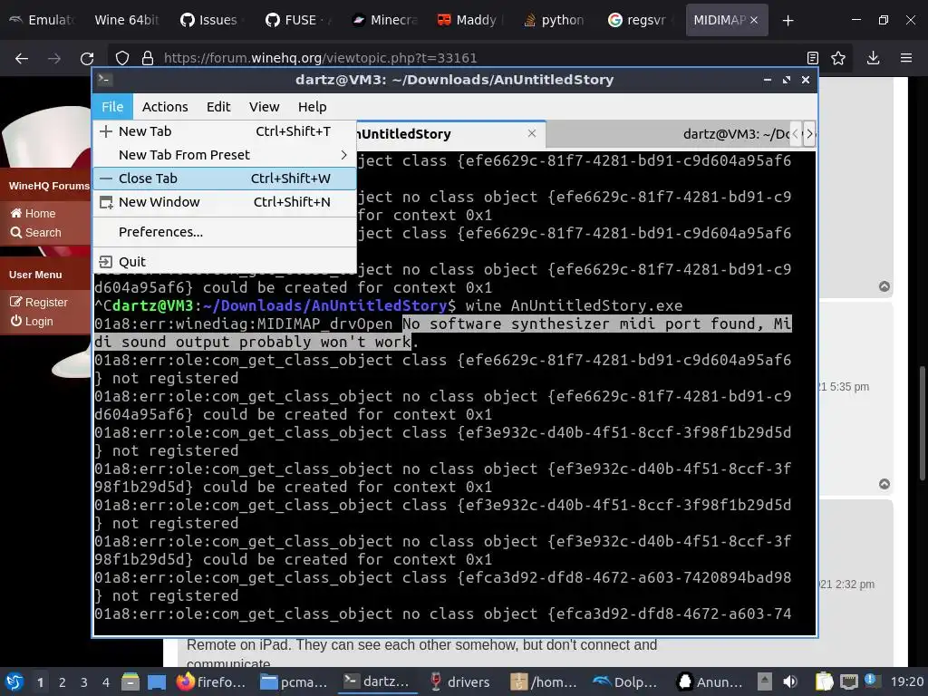This screenshot has width=928, height=696.
Task: Expand the New Tab From Preset submenu
Action: (225, 155)
